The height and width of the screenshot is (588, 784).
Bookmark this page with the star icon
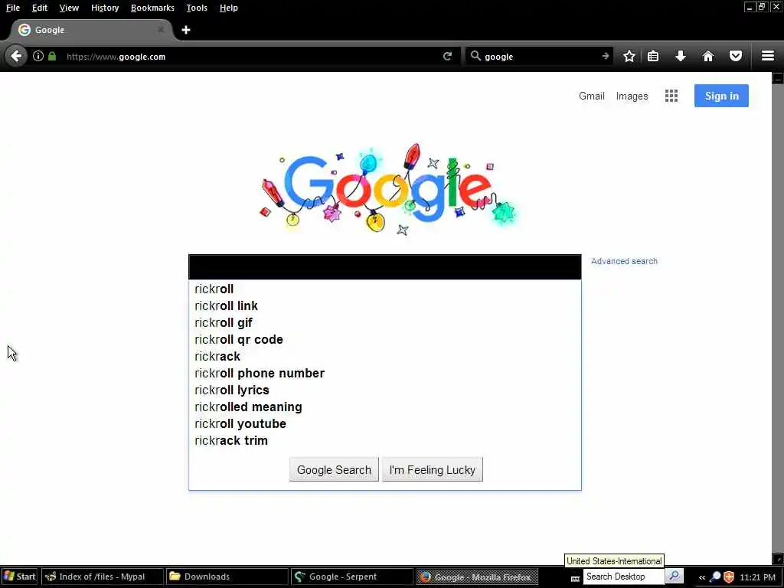[629, 56]
